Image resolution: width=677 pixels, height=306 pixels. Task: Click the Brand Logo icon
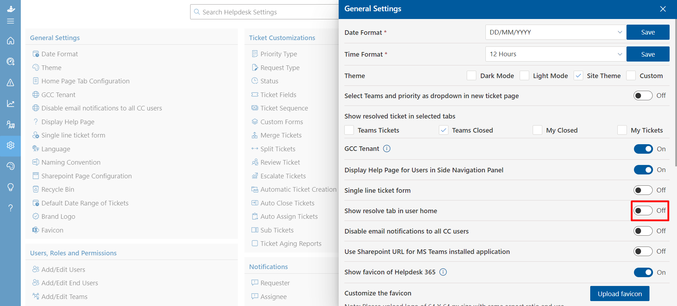[x=36, y=216]
